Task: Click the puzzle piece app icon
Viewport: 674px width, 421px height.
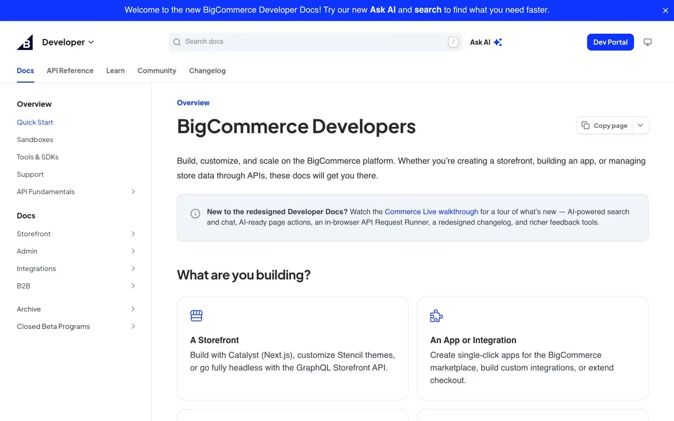Action: coord(437,316)
